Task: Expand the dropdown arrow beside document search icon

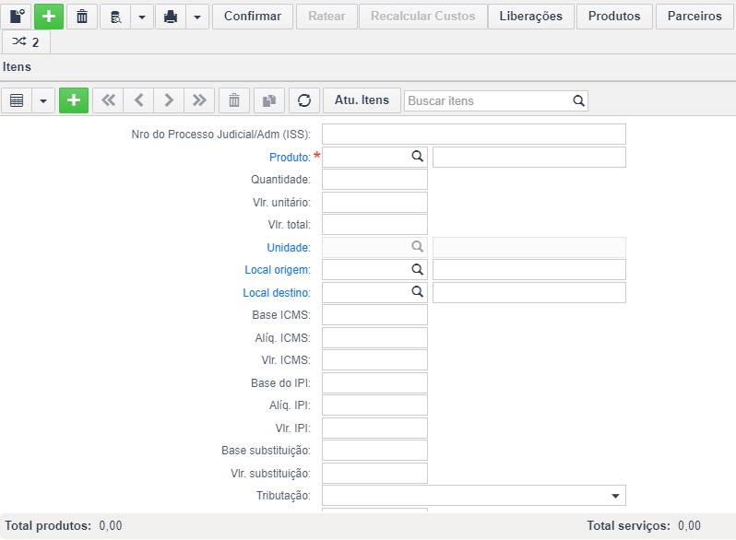Action: coord(142,17)
